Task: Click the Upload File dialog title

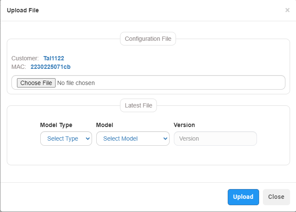Action: click(x=23, y=10)
